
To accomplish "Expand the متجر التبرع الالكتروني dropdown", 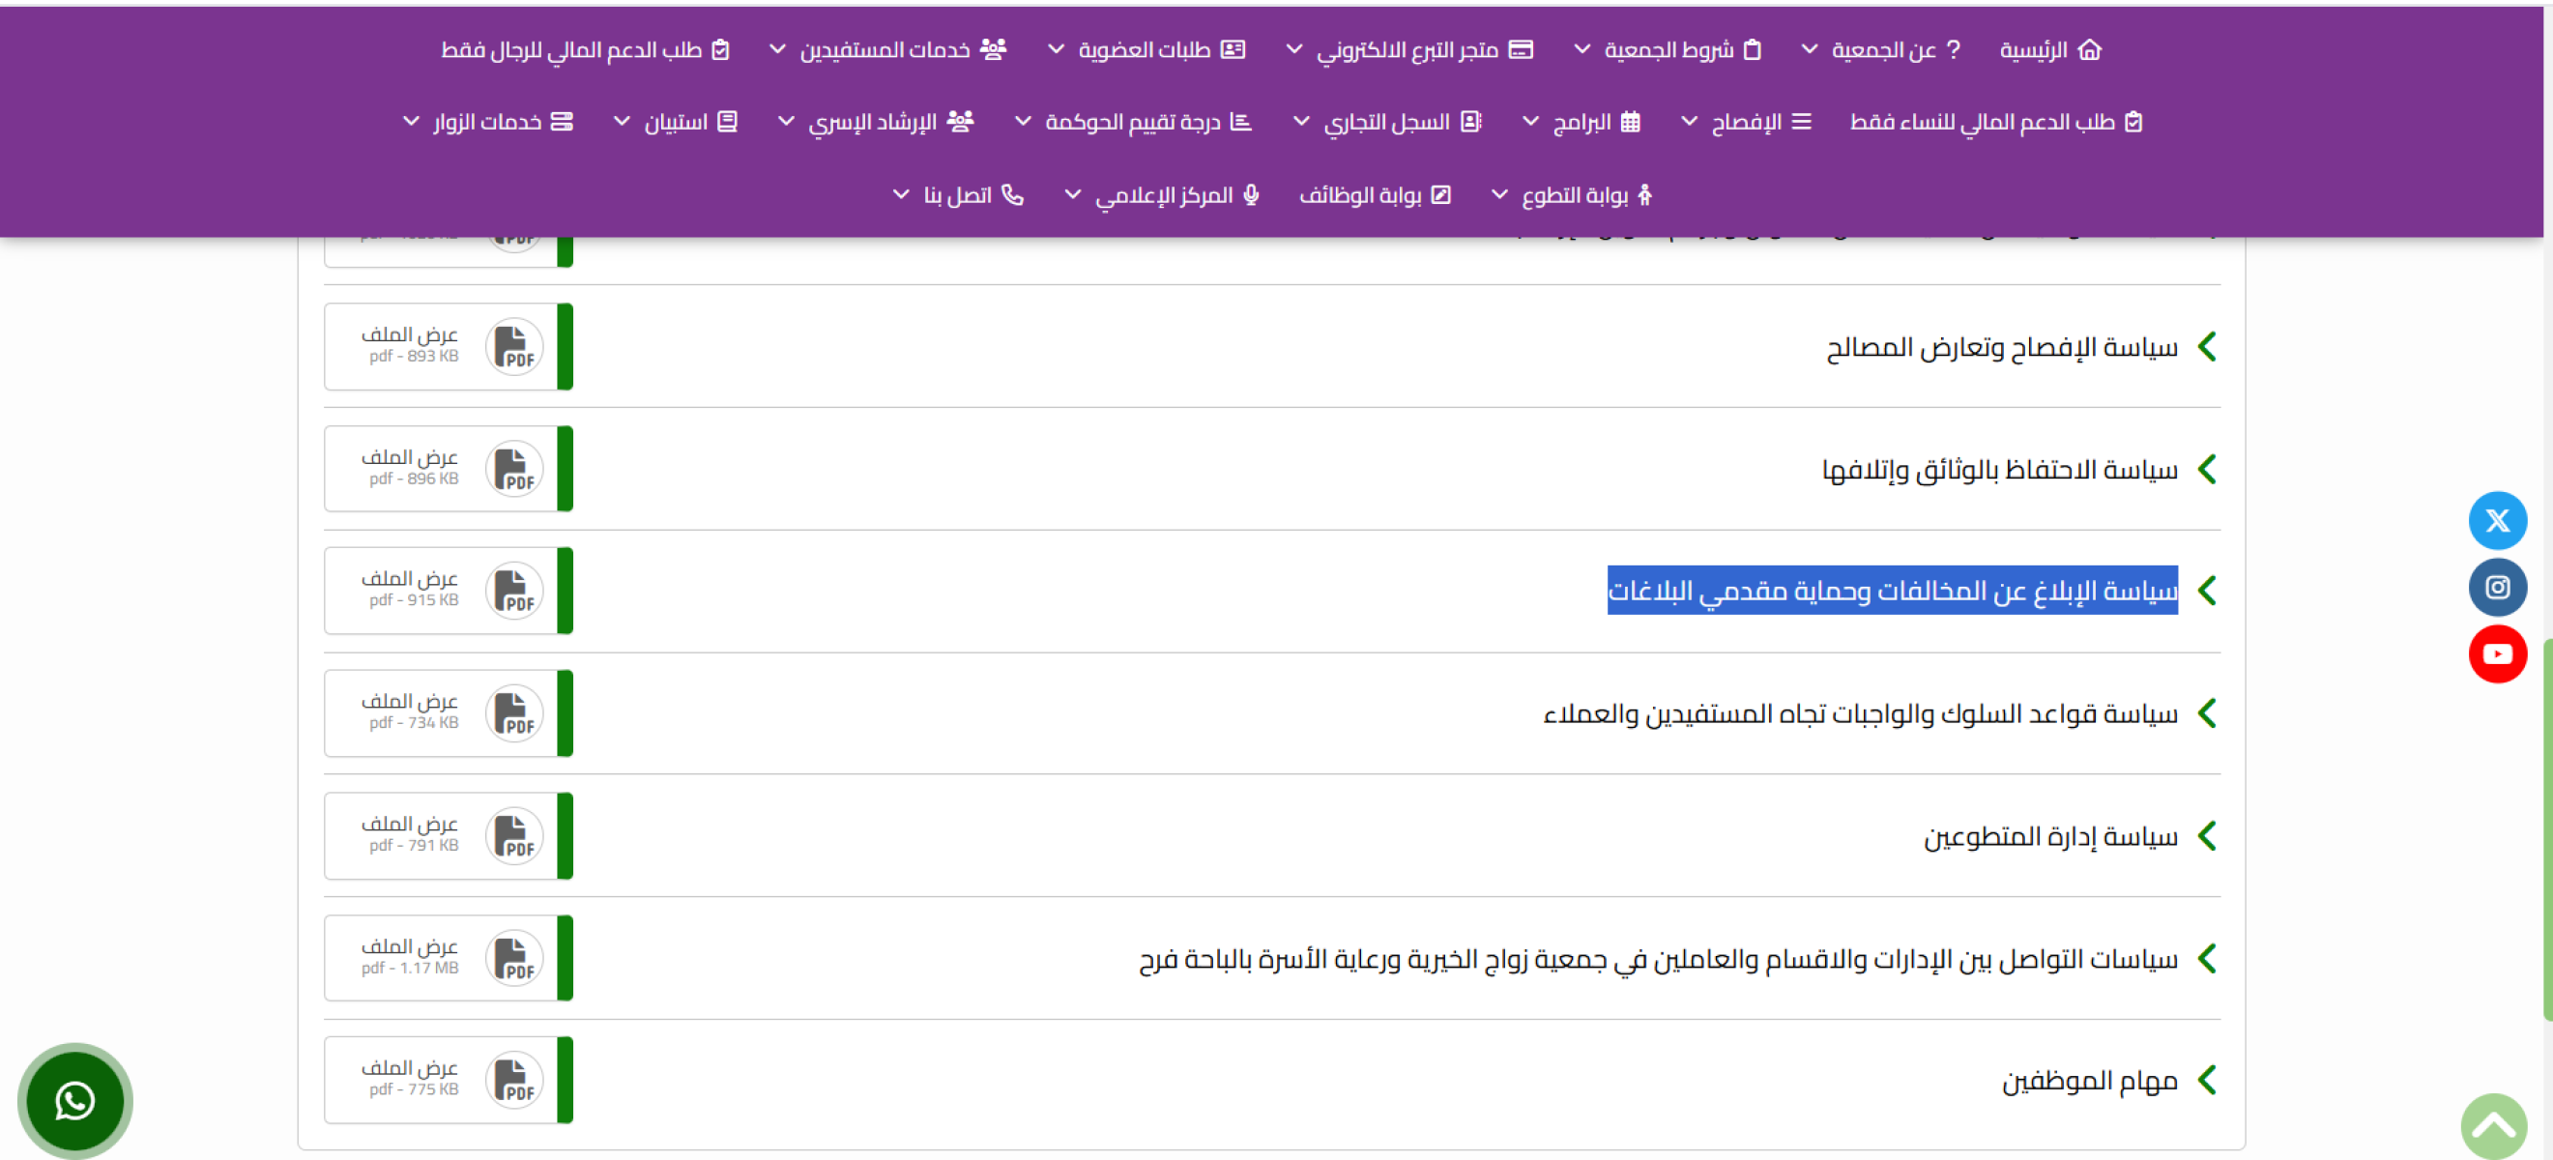I will coord(1294,48).
